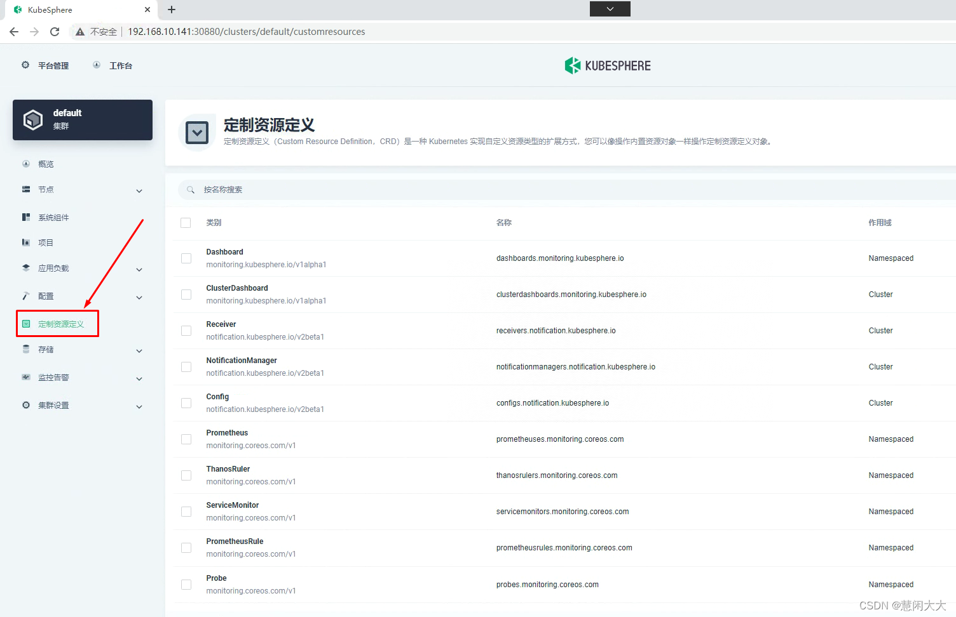
Task: Click probes.monitoring.coreos.com name cell
Action: pyautogui.click(x=547, y=585)
